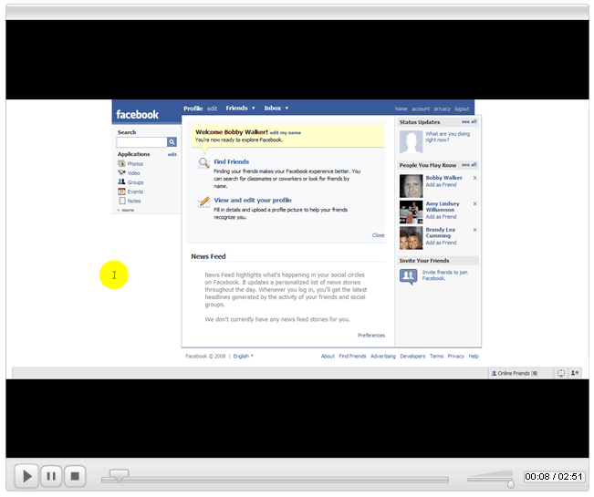Open the Video application icon

(121, 172)
